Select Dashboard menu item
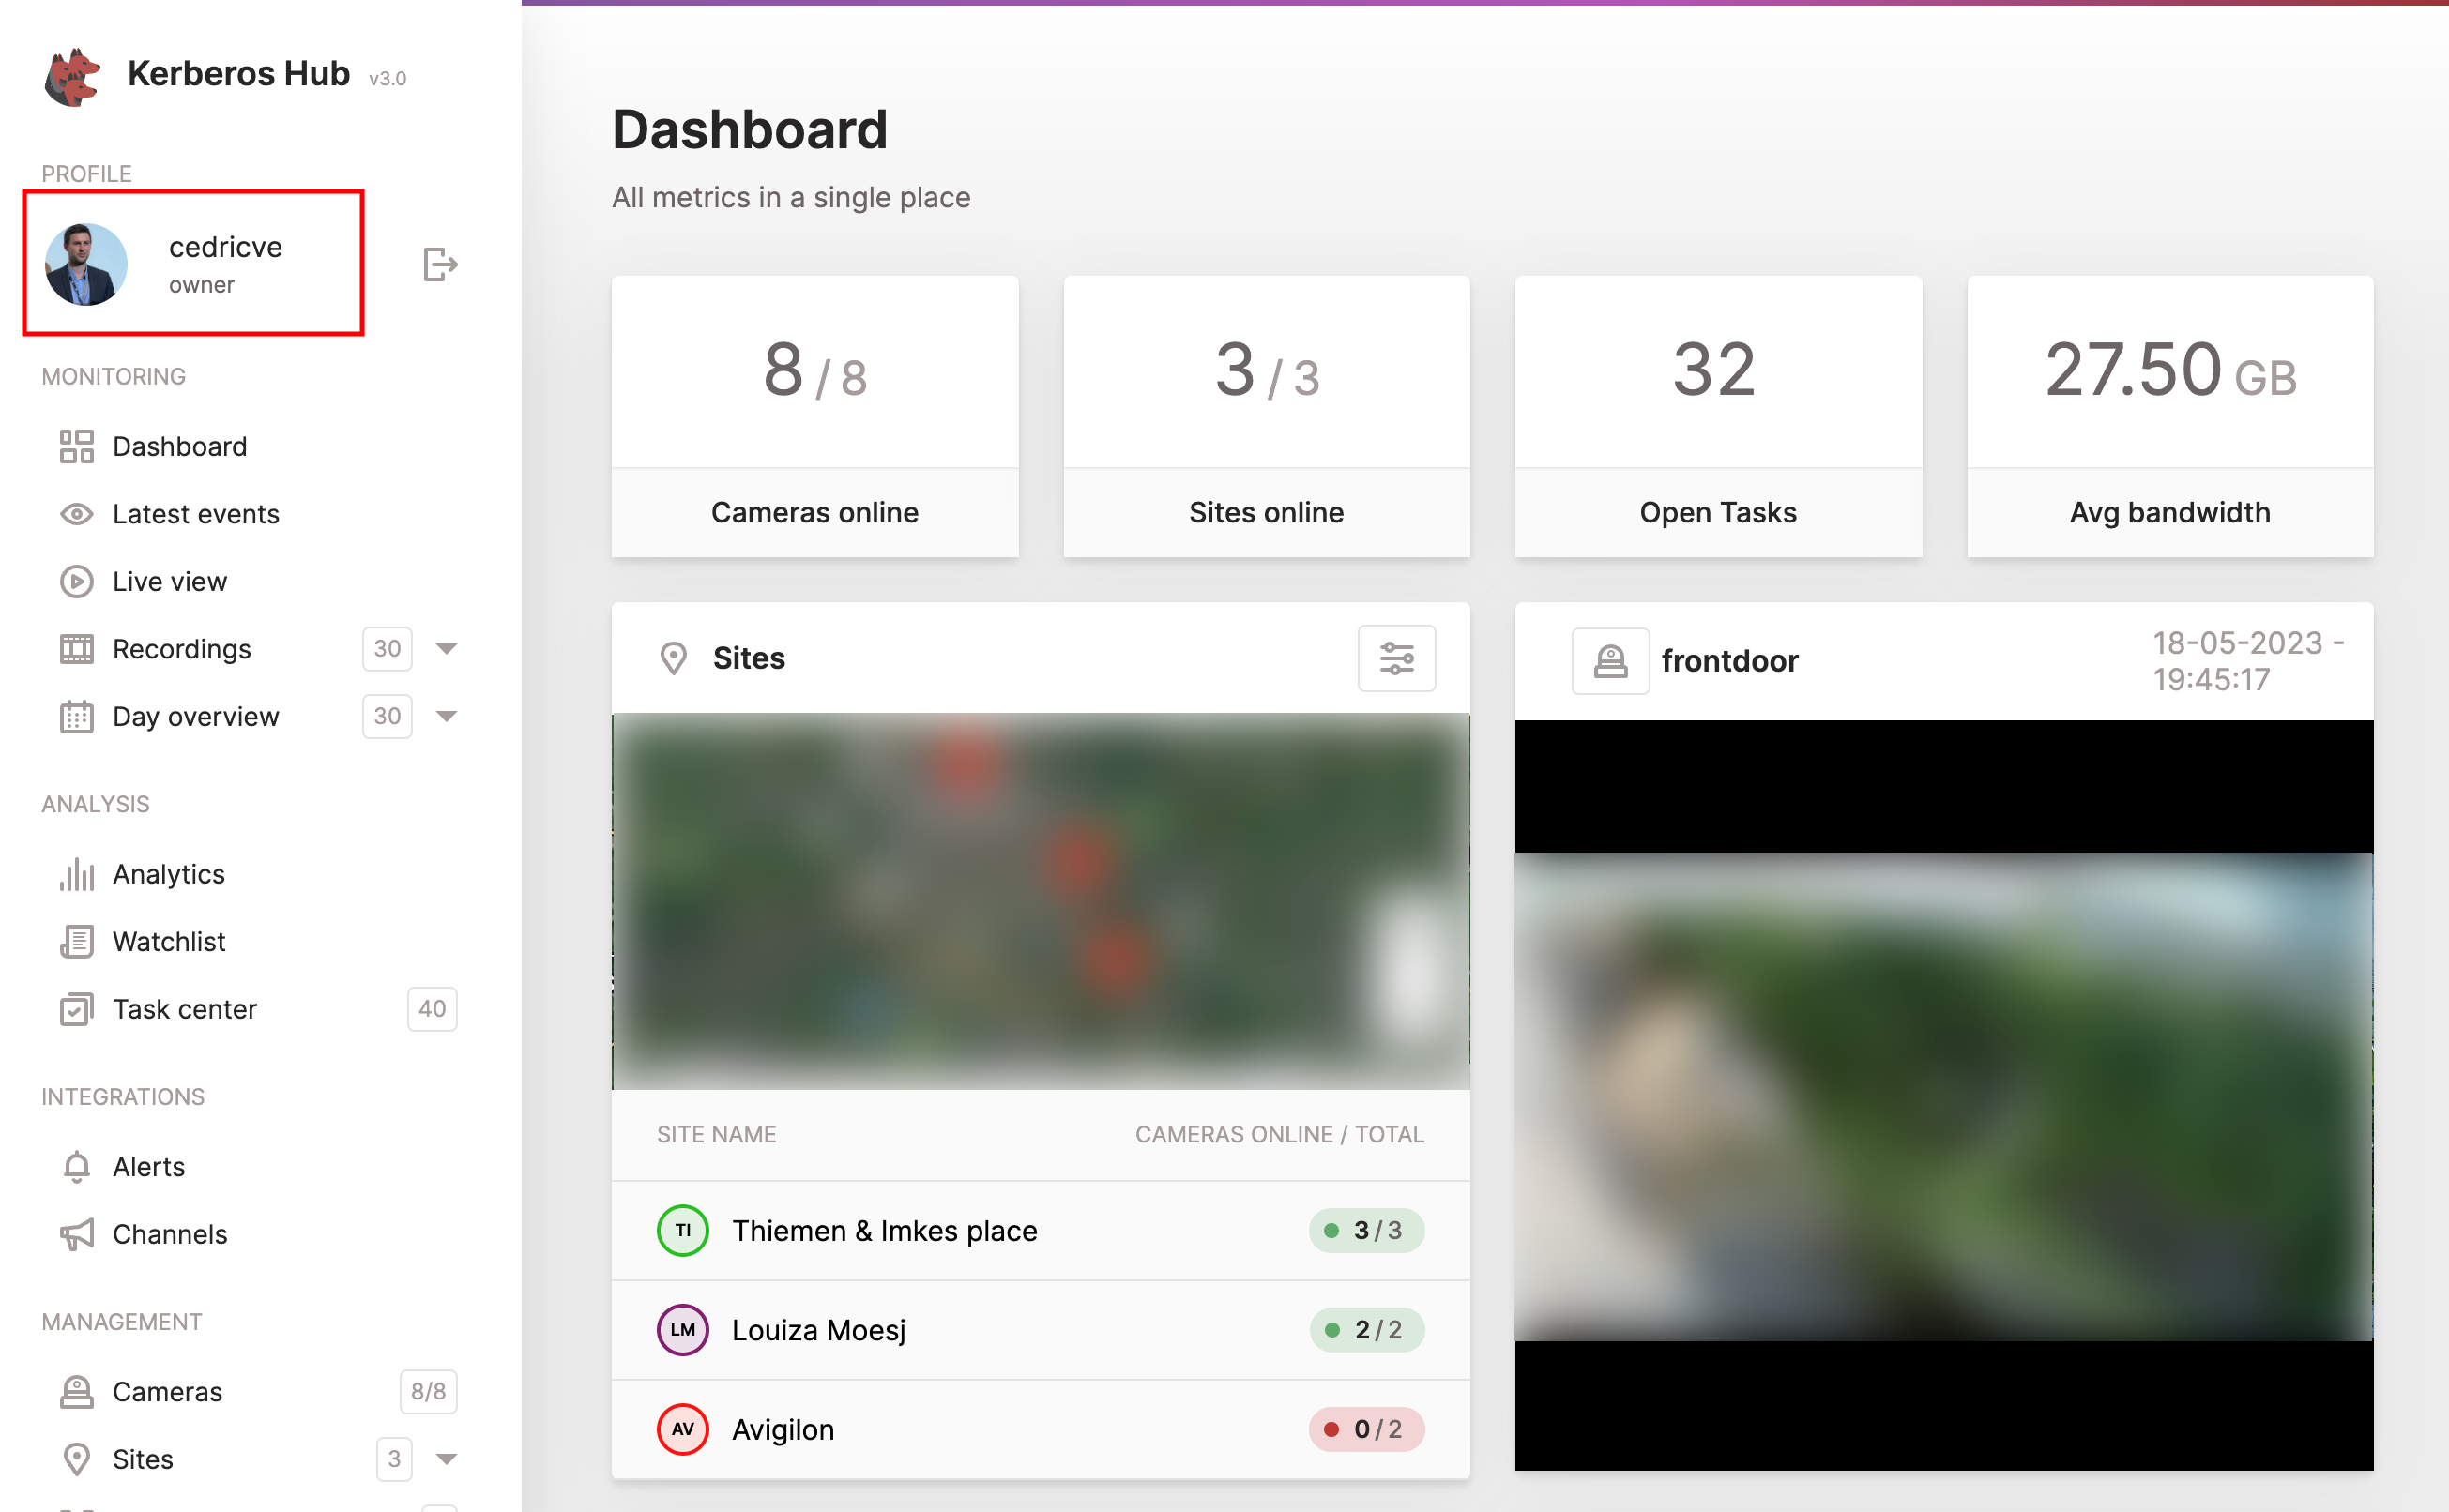The width and height of the screenshot is (2449, 1512). pyautogui.click(x=180, y=446)
